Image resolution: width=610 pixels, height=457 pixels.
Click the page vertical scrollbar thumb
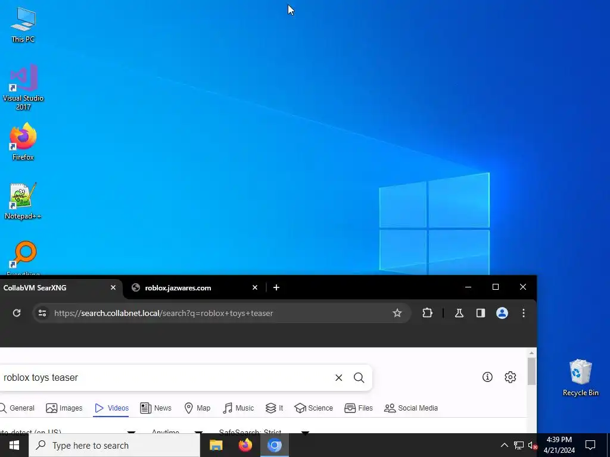tap(531, 371)
